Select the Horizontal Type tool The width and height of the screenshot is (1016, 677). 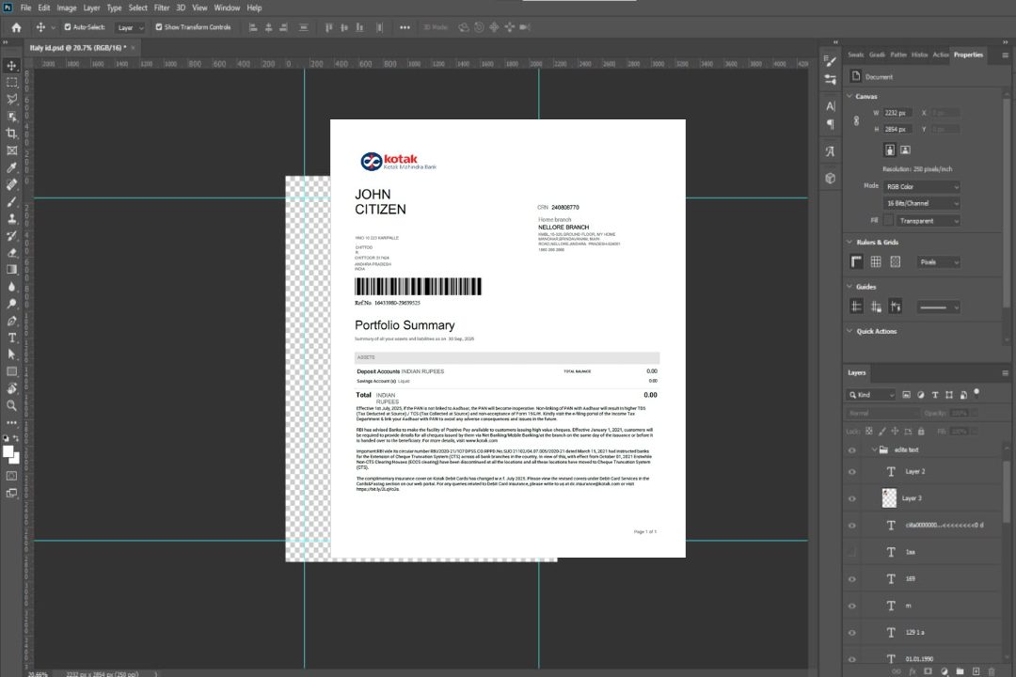[x=11, y=338]
